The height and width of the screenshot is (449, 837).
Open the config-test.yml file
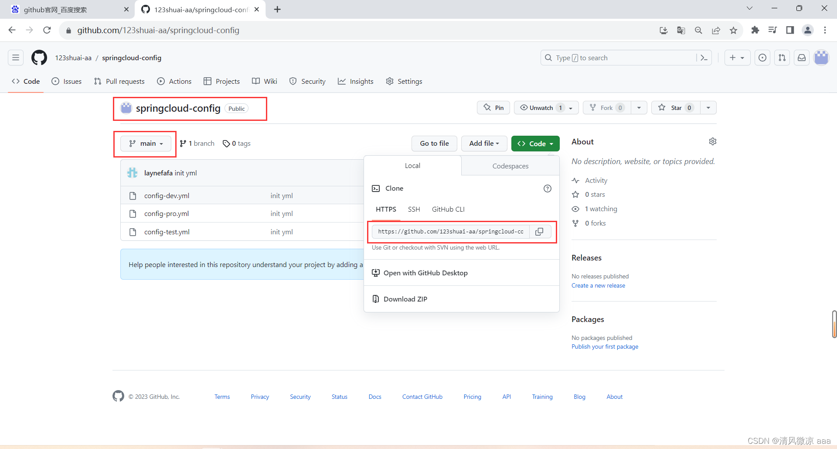[x=167, y=232]
